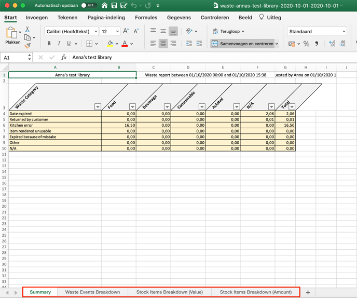Click the text orientation icon
Screen dimensions: 357x298
(189, 31)
